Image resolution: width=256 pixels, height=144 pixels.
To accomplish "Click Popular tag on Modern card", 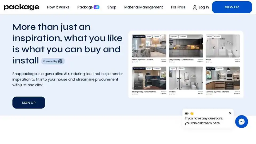I will tap(173, 69).
